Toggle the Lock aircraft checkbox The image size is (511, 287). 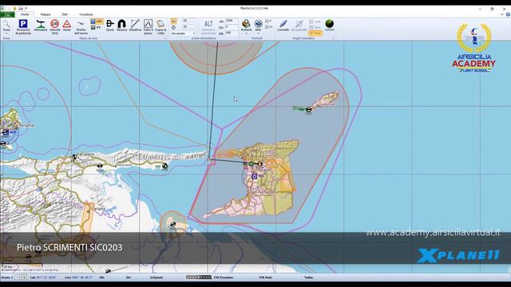tap(311, 22)
